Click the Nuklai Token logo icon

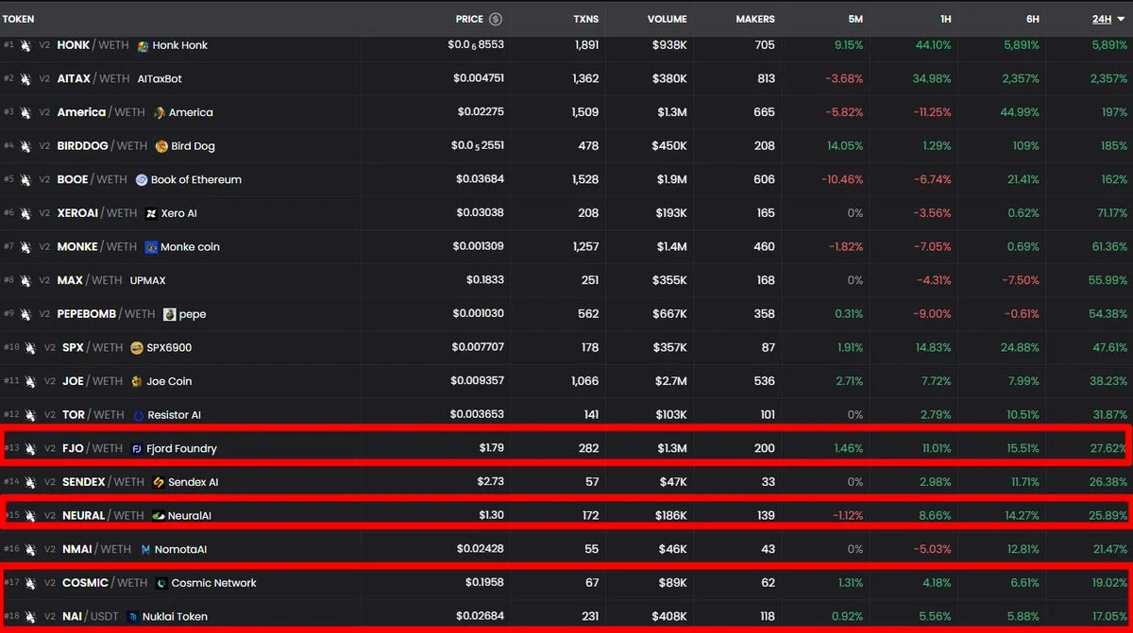coord(133,617)
